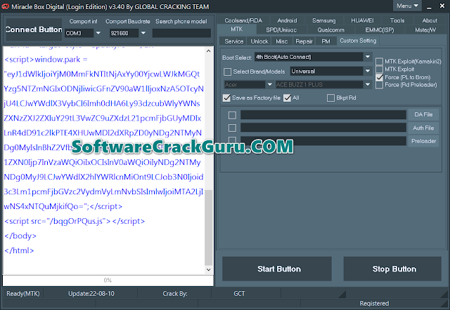The height and width of the screenshot is (310, 450).
Task: Click the log scrollbar down arrow
Action: tap(209, 269)
